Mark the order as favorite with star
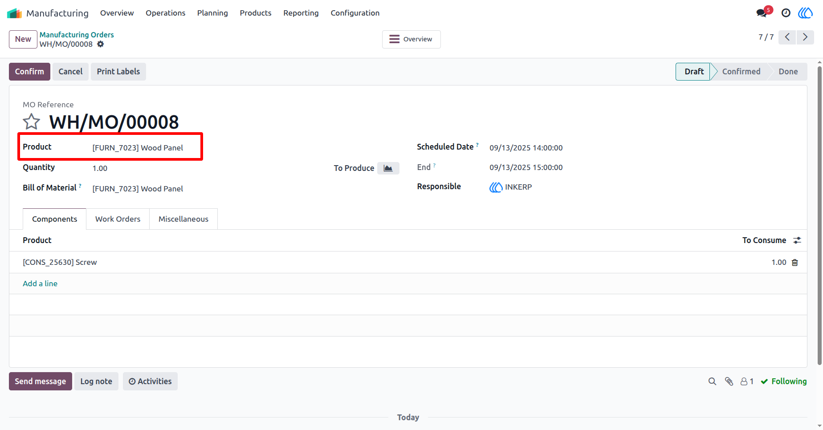Image resolution: width=823 pixels, height=430 pixels. 31,122
